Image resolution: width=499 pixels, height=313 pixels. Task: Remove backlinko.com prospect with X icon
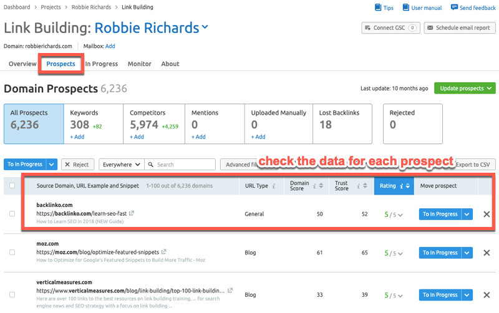(x=487, y=214)
